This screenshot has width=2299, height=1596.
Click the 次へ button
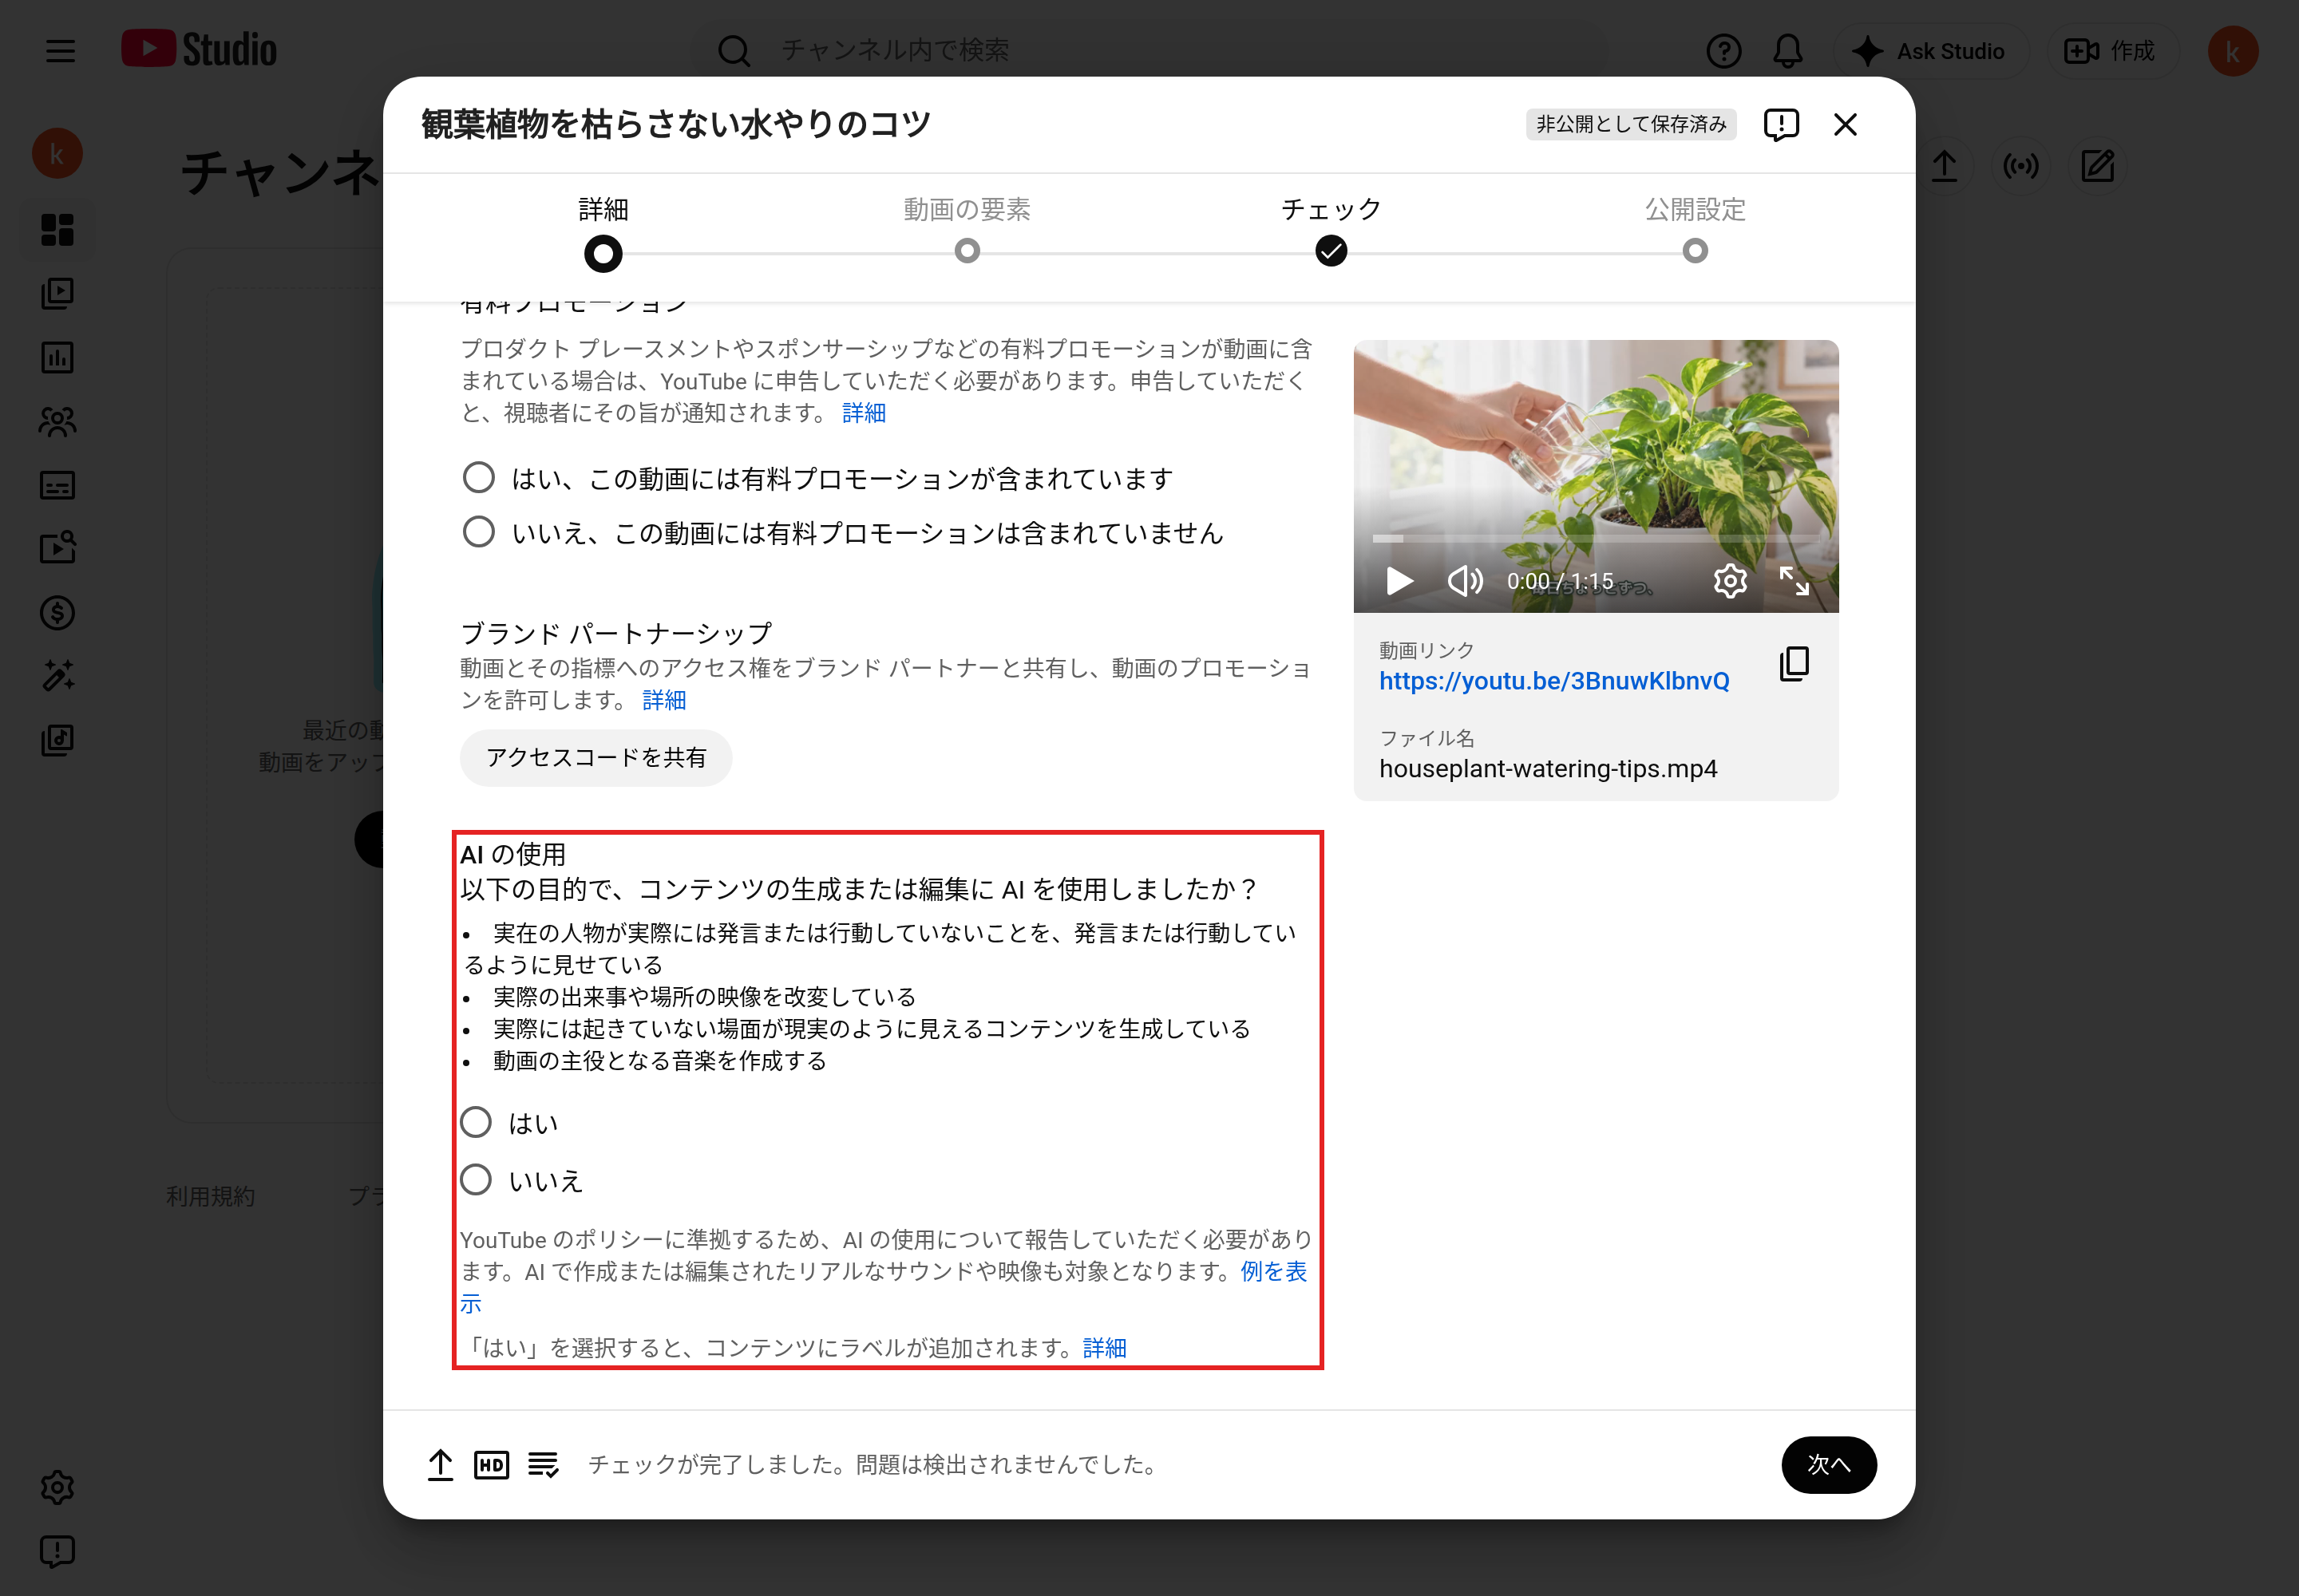pyautogui.click(x=1828, y=1465)
